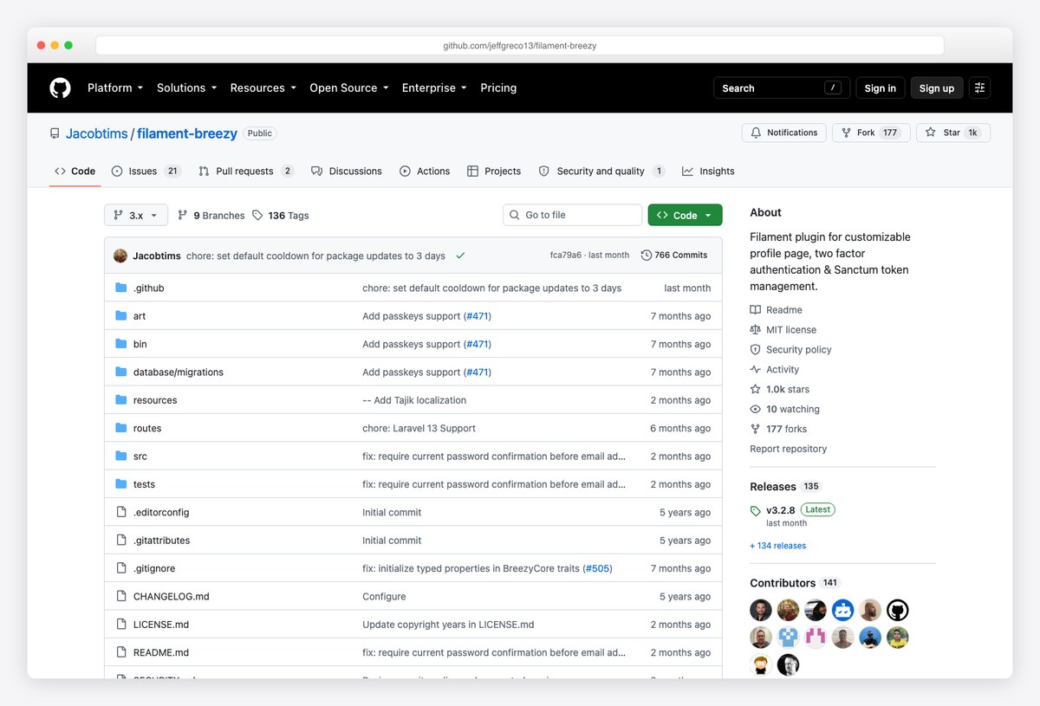Viewport: 1040px width, 706px height.
Task: Click the Sign up button
Action: click(x=936, y=87)
